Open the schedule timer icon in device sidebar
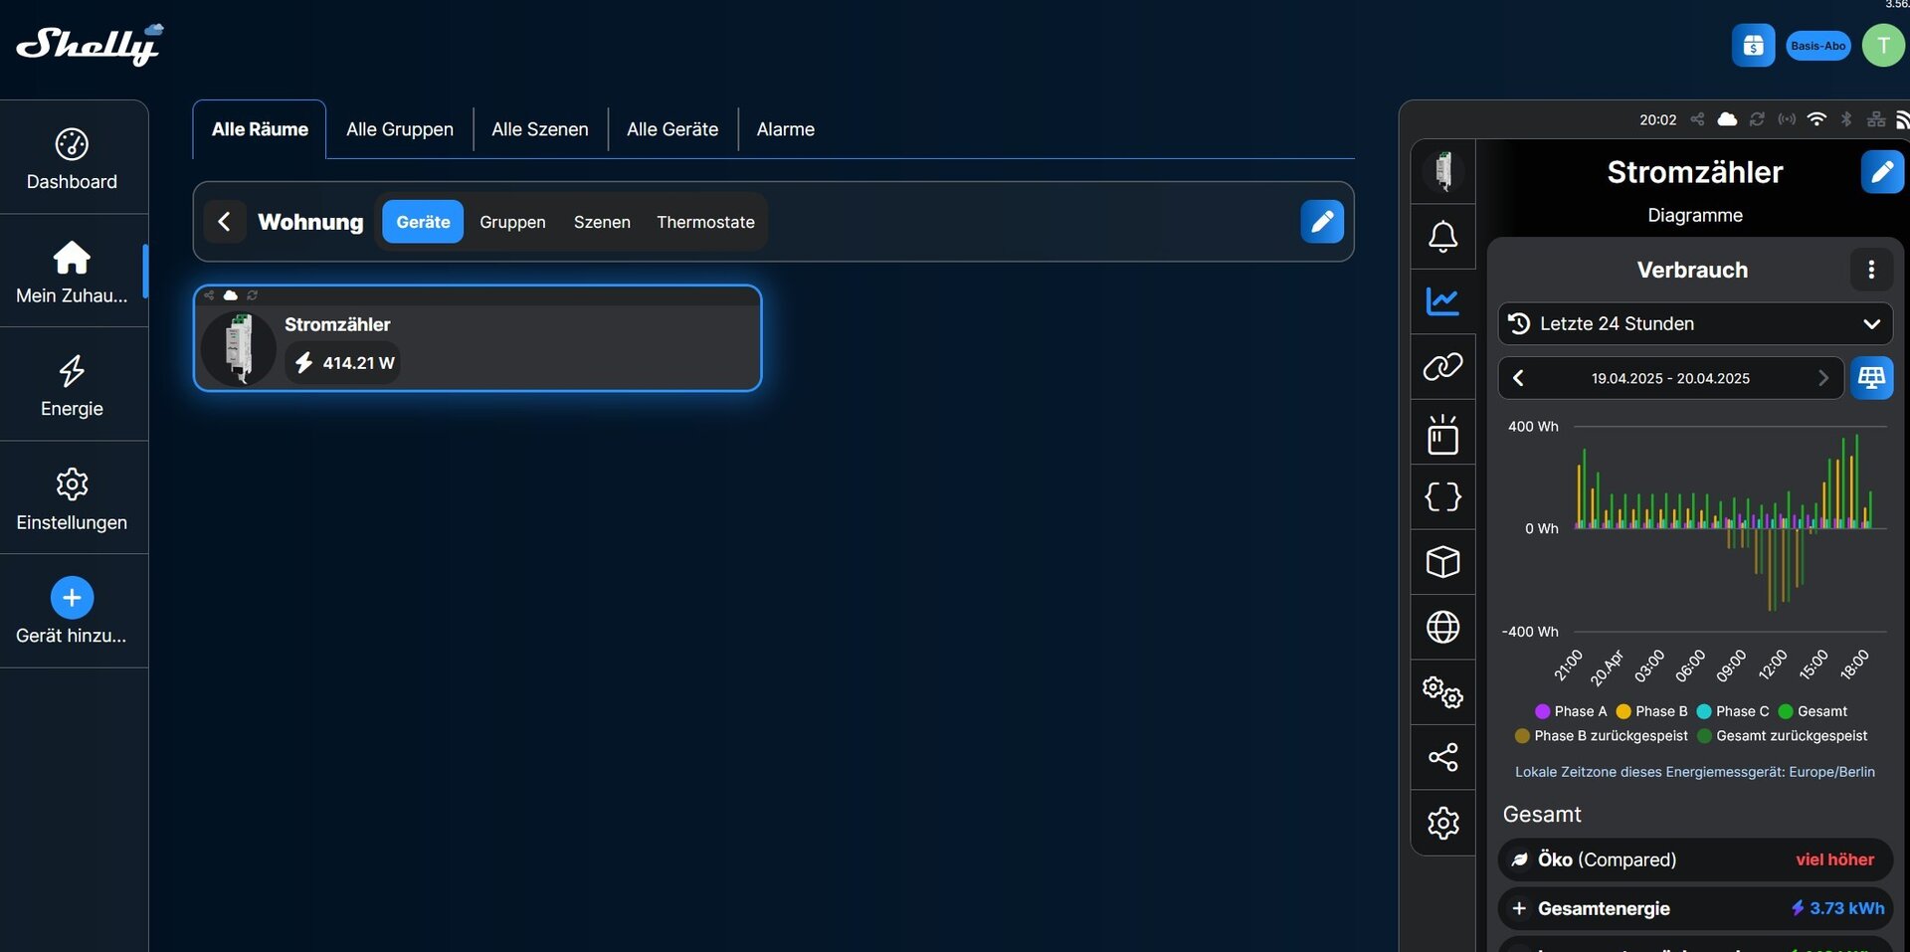The image size is (1910, 952). [1442, 434]
